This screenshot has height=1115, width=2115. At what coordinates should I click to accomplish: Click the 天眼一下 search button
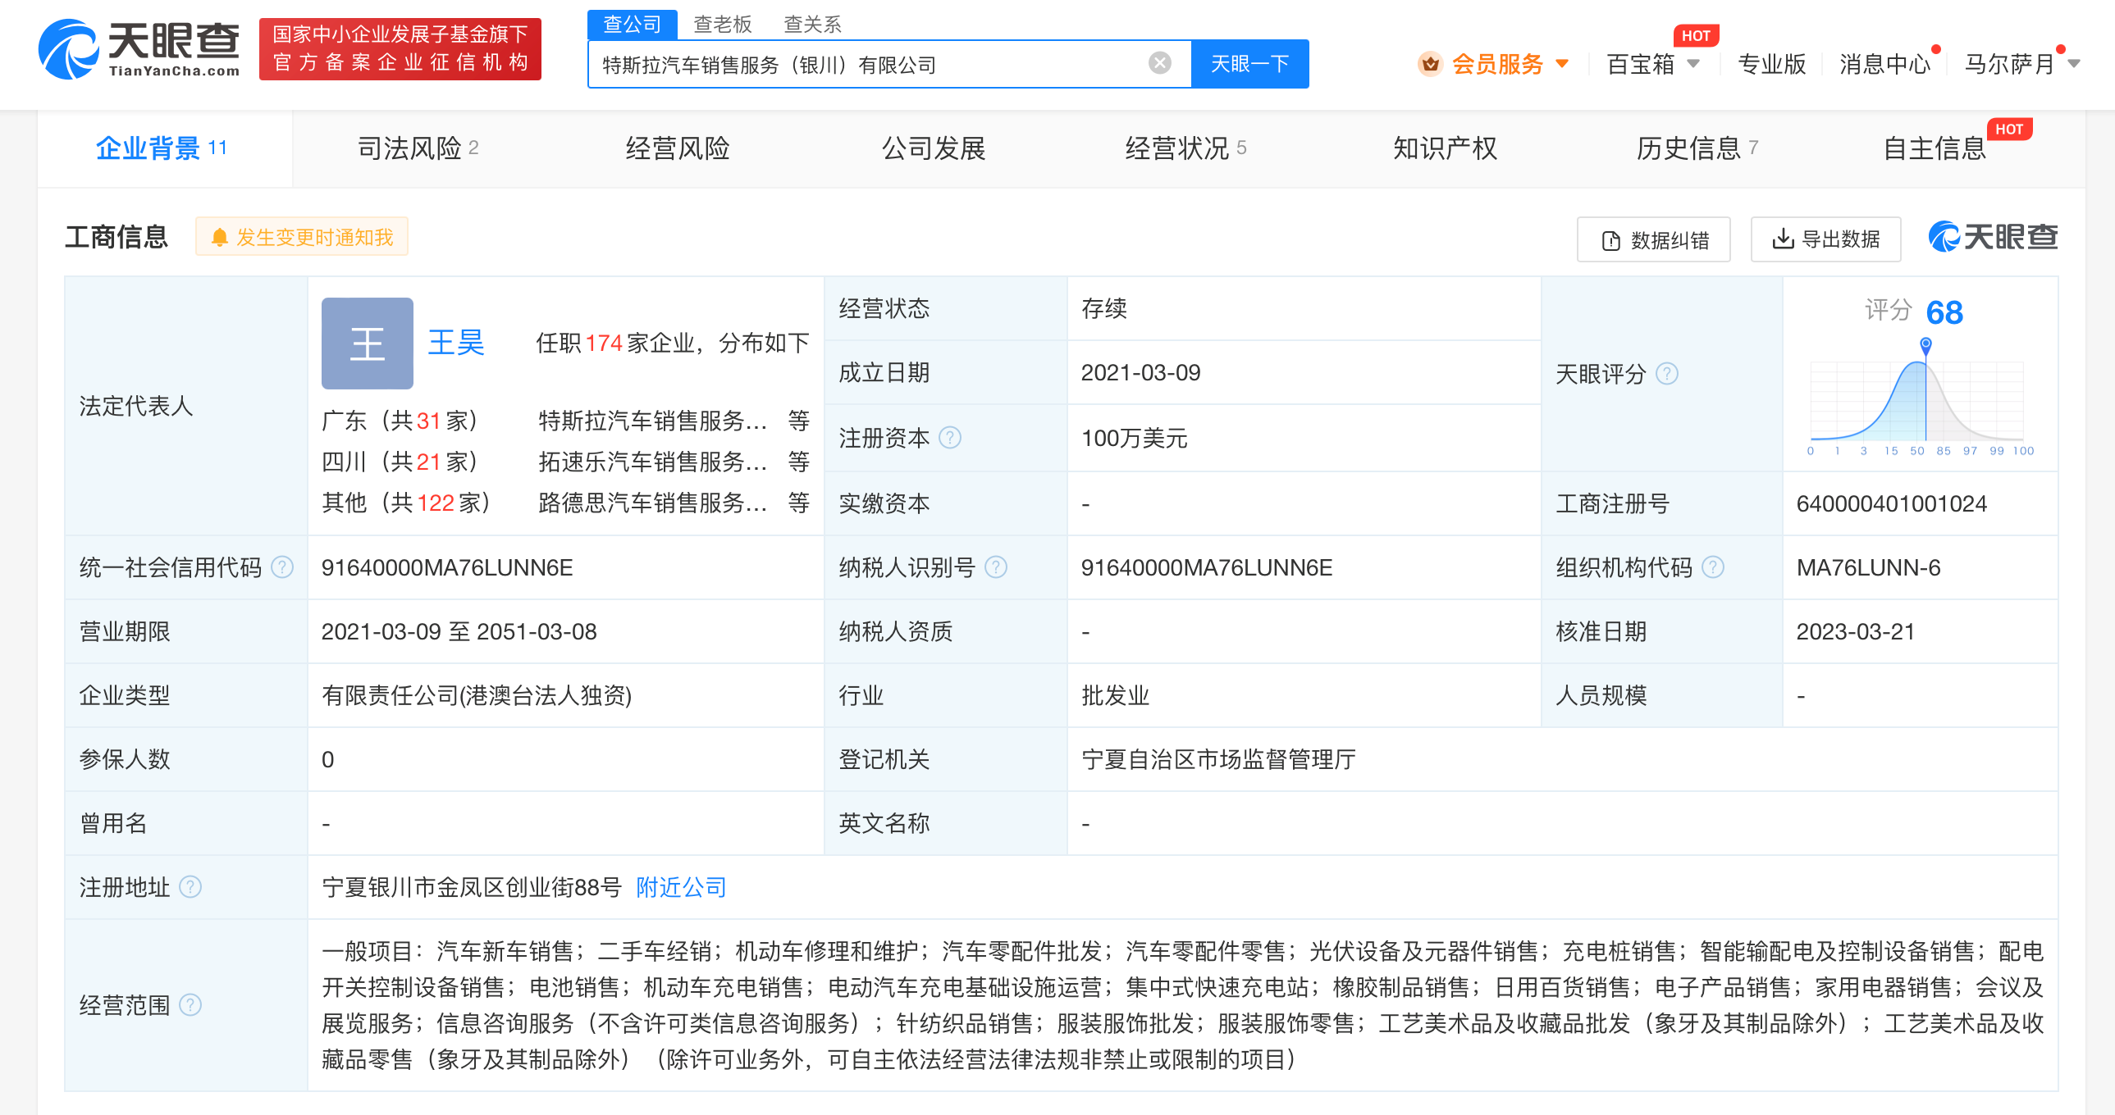(x=1249, y=64)
